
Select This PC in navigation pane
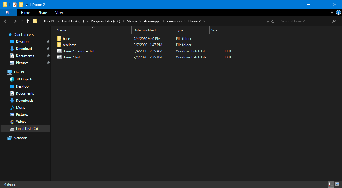point(19,72)
